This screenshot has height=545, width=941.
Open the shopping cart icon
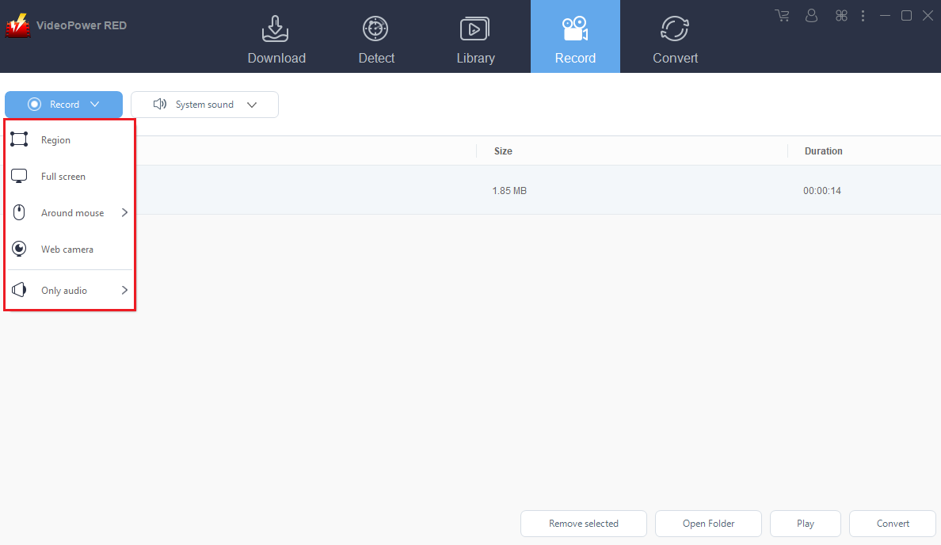(782, 16)
